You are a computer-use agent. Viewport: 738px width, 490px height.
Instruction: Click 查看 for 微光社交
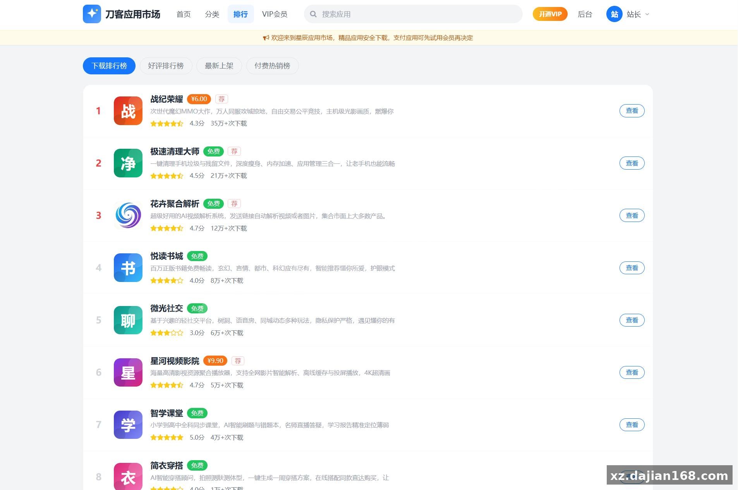click(632, 320)
